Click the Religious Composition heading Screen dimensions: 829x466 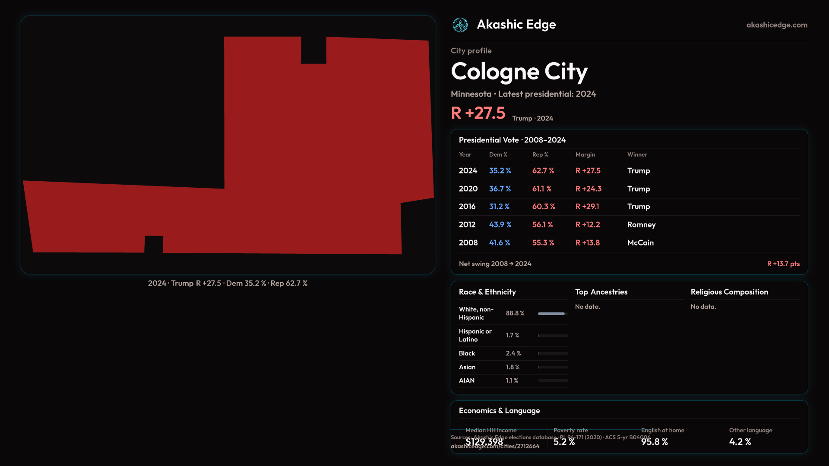click(729, 292)
